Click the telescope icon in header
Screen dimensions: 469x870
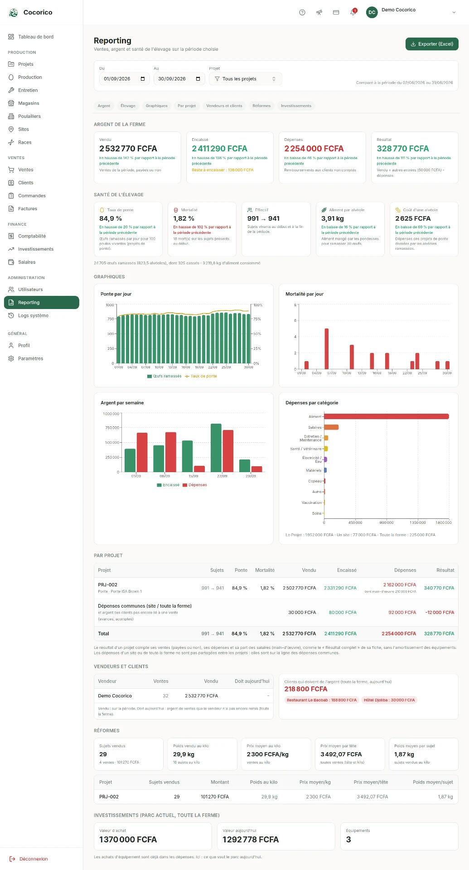319,12
